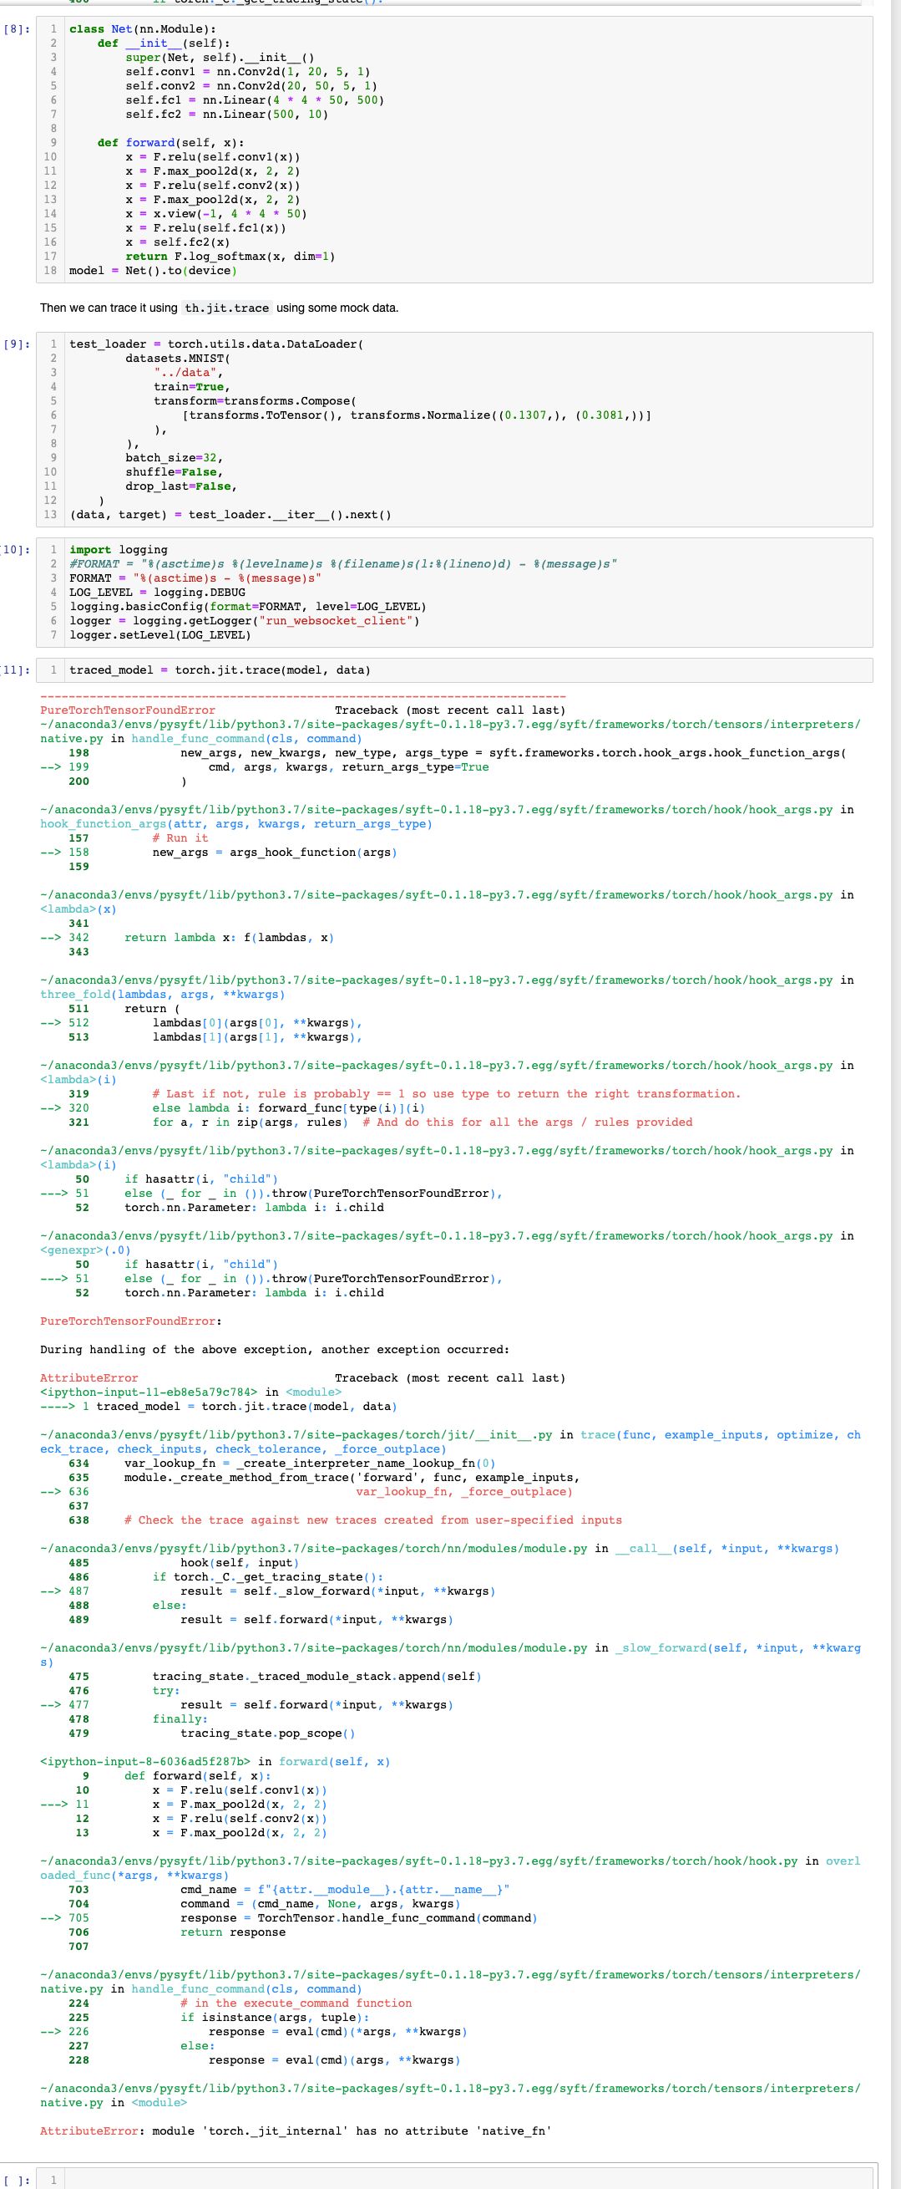The width and height of the screenshot is (901, 2189).
Task: Click line 'logger = logging.getLogger("run_websocket_client")'
Action: (245, 620)
